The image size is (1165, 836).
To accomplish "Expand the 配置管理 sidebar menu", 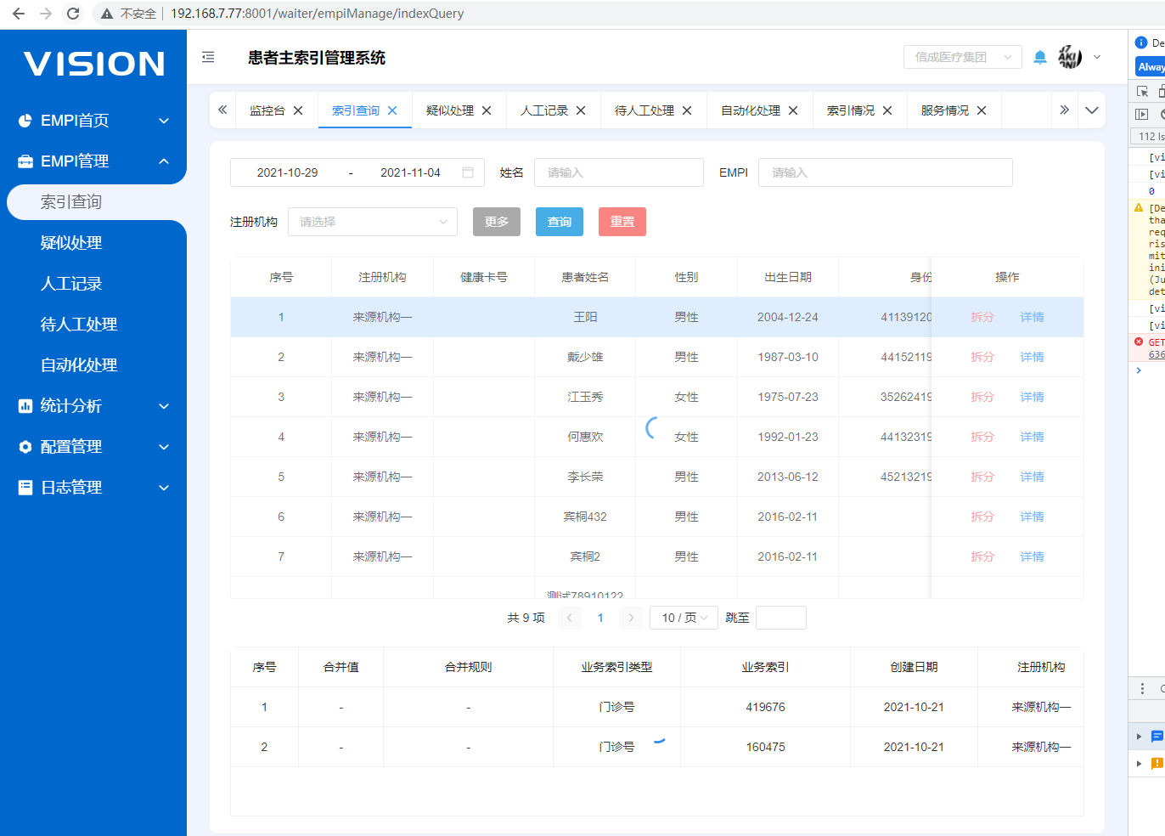I will (93, 447).
